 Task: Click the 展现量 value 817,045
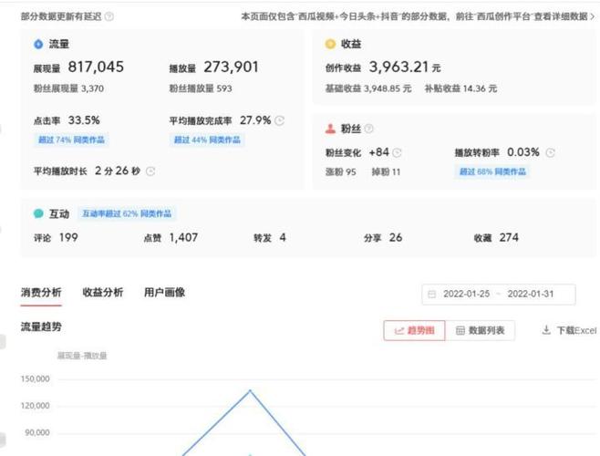[96, 67]
